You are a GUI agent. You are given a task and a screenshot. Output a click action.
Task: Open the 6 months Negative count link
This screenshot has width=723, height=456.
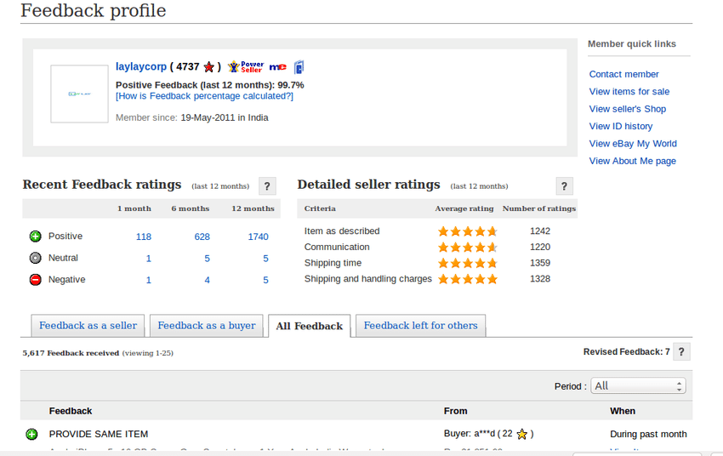pyautogui.click(x=207, y=280)
